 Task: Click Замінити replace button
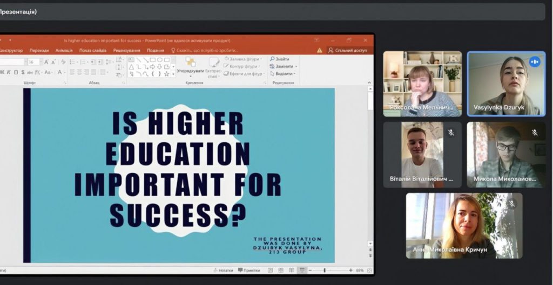284,66
